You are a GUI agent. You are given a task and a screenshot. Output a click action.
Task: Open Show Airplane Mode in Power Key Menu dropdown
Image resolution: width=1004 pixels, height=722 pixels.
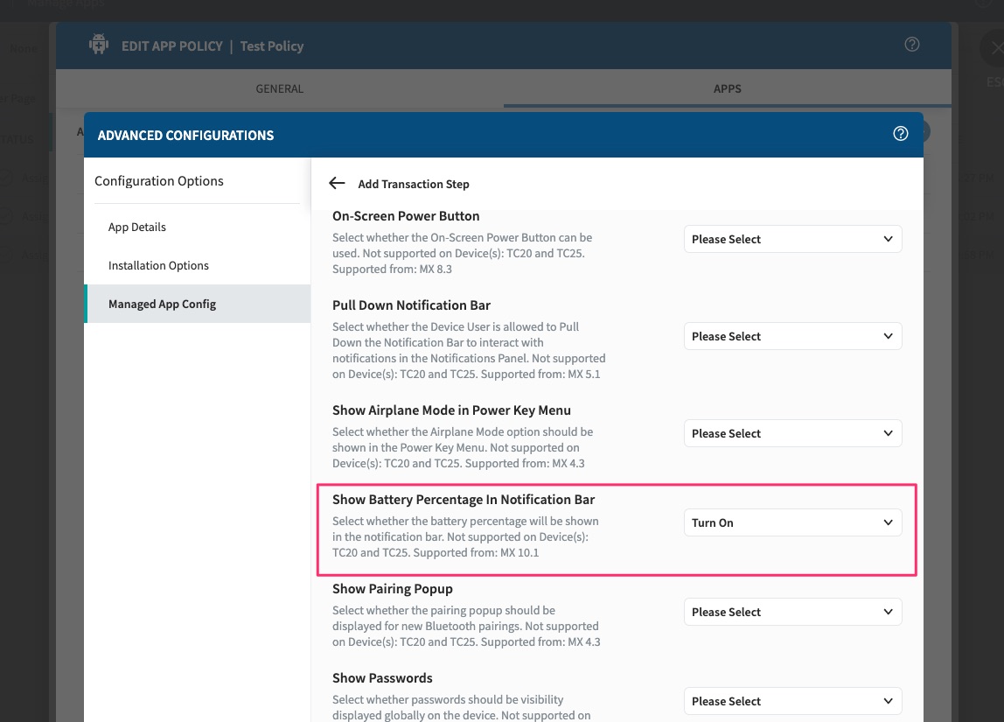(x=791, y=433)
